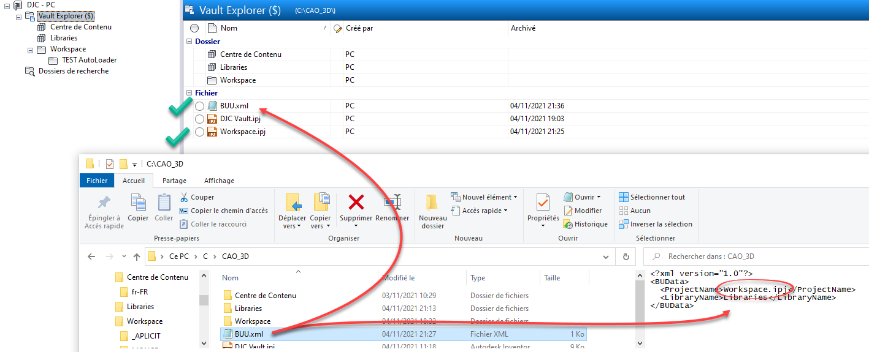Collapse the Workspace node in Vault tree
Image resolution: width=869 pixels, height=352 pixels.
point(30,50)
